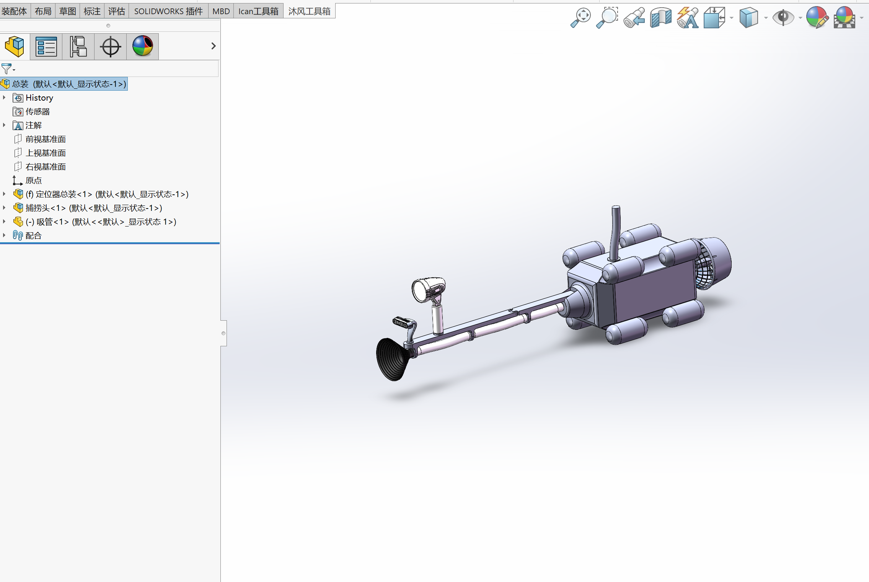Switch to the 草图 tab
Image resolution: width=869 pixels, height=582 pixels.
coord(67,11)
